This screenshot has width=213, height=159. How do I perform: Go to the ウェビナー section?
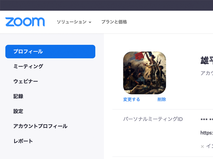pyautogui.click(x=26, y=81)
